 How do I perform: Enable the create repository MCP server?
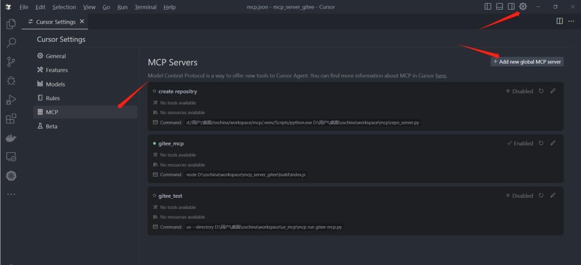click(x=519, y=92)
